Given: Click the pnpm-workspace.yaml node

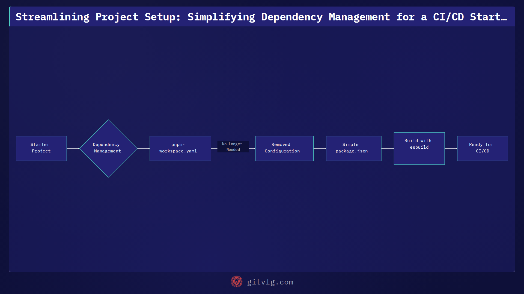Looking at the screenshot, I should click(x=180, y=148).
